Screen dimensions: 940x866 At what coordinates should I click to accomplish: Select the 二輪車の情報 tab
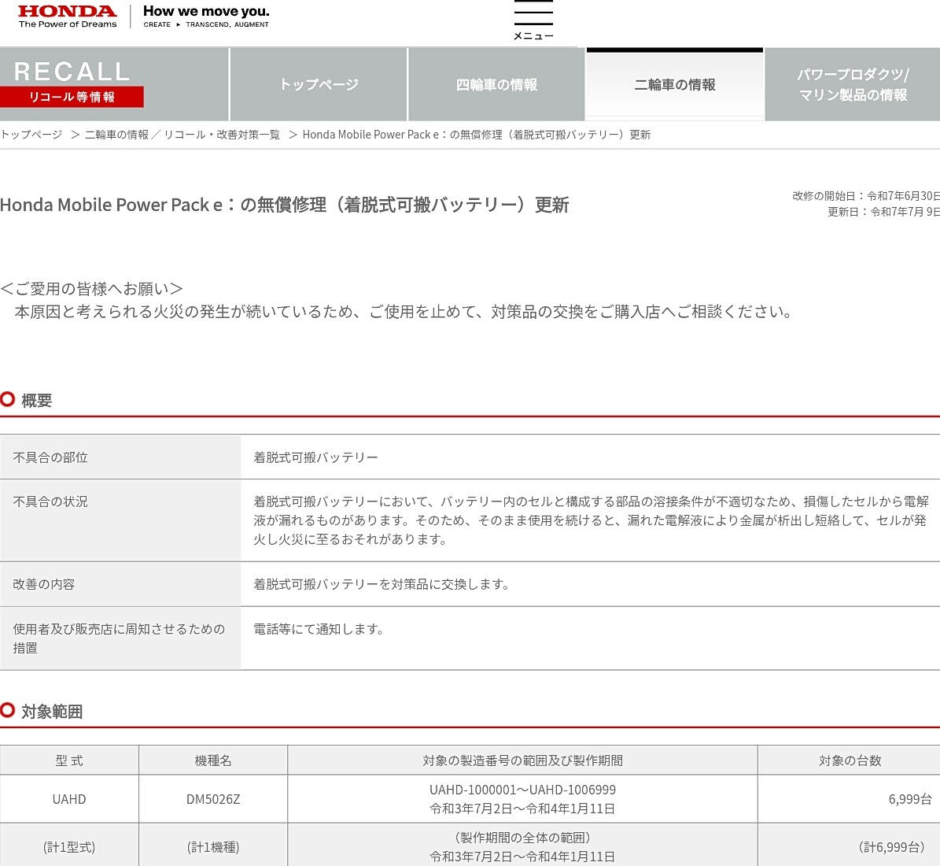click(x=674, y=84)
